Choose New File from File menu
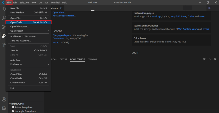This screenshot has height=113, width=219. (28, 8)
